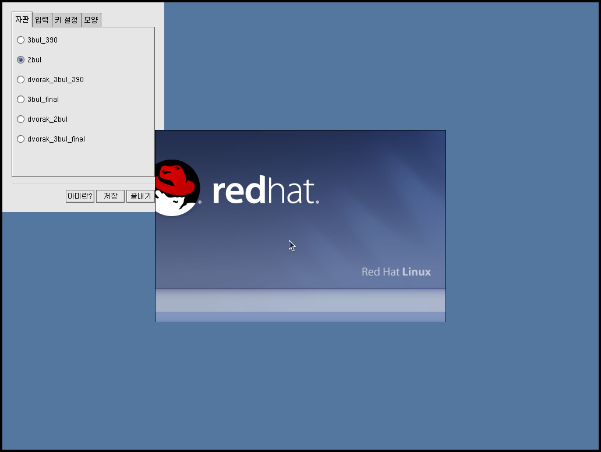The width and height of the screenshot is (601, 452).
Task: Switch to the 자판 tab
Action: [22, 19]
